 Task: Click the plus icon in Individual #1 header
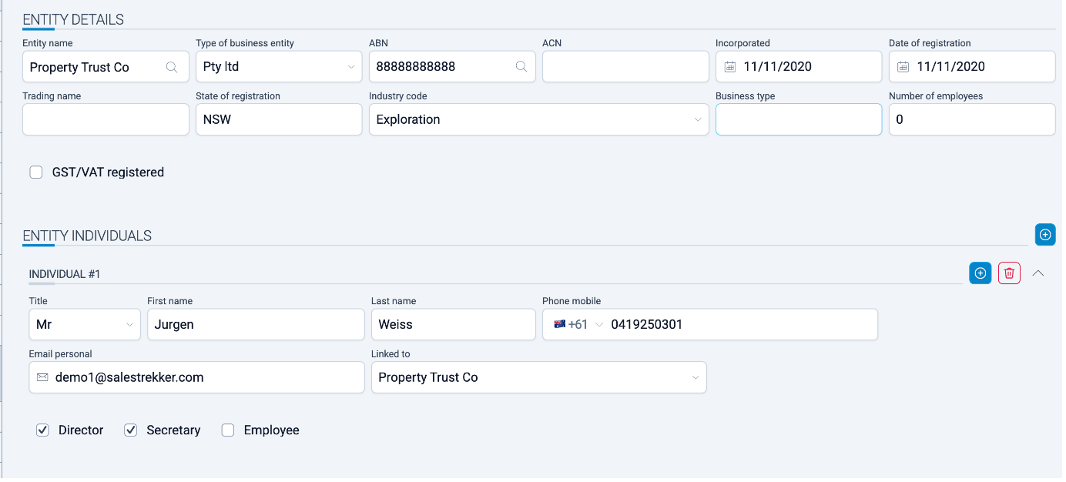(981, 273)
